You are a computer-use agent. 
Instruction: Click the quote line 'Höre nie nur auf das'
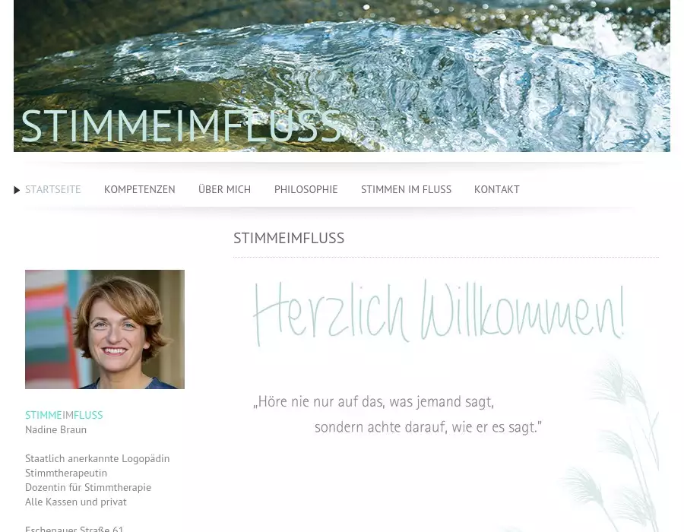click(374, 401)
